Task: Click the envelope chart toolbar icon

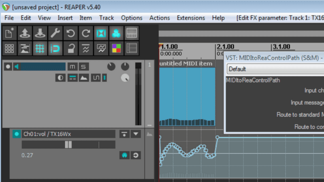Action: click(101, 49)
